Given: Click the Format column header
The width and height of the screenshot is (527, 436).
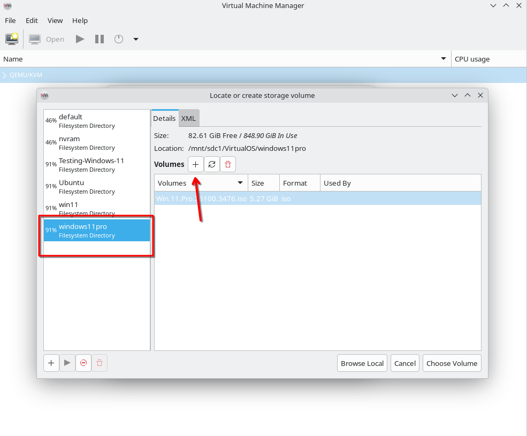Looking at the screenshot, I should [300, 183].
